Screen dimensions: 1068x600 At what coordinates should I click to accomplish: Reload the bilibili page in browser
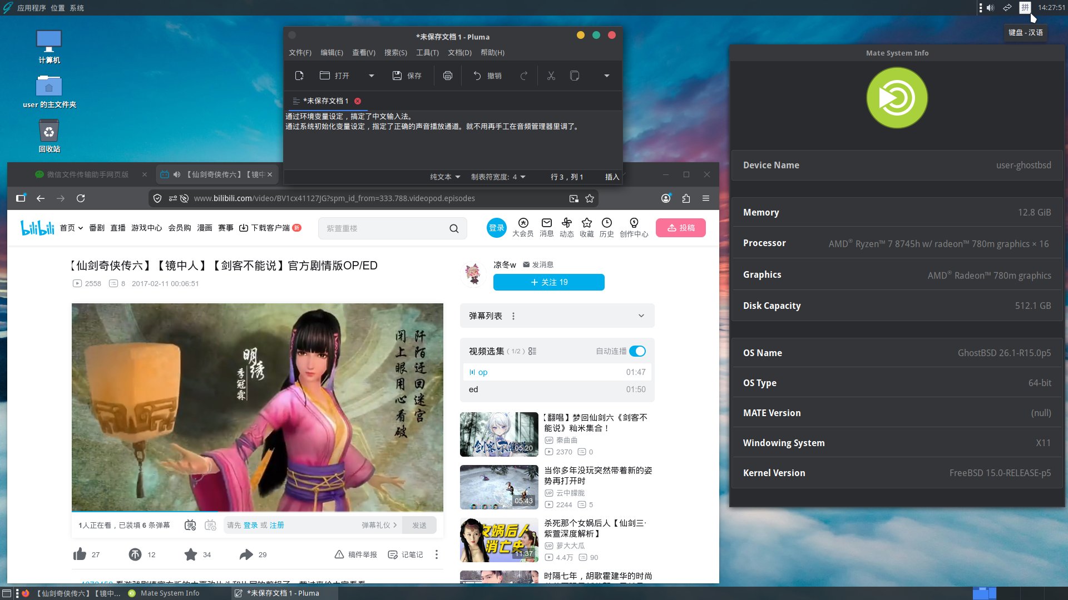(x=81, y=198)
